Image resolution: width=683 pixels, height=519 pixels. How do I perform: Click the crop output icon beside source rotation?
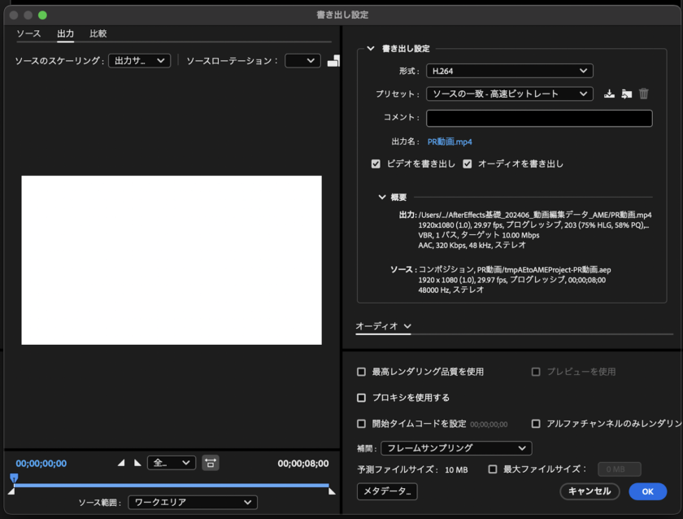[333, 61]
